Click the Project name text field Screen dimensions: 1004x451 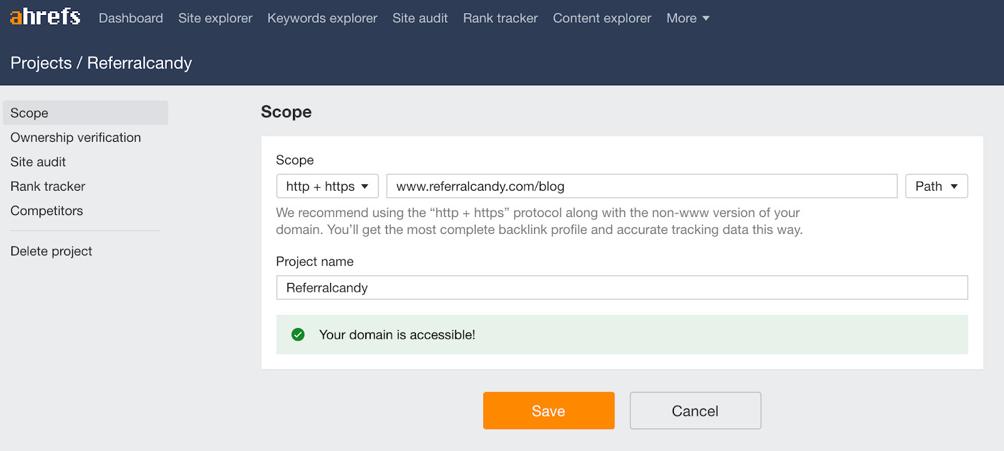point(621,288)
